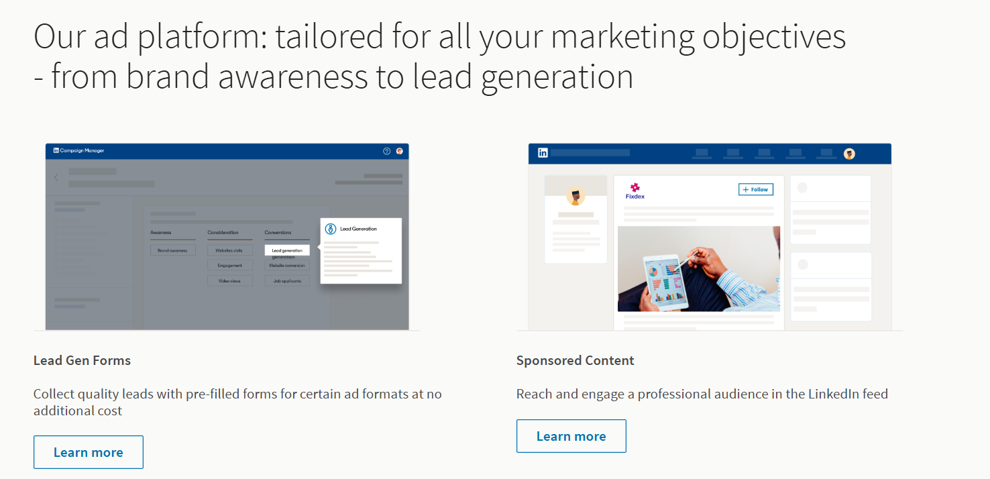Viewport: 990px width, 479px height.
Task: Click the Sponsored Content heading
Action: point(575,360)
